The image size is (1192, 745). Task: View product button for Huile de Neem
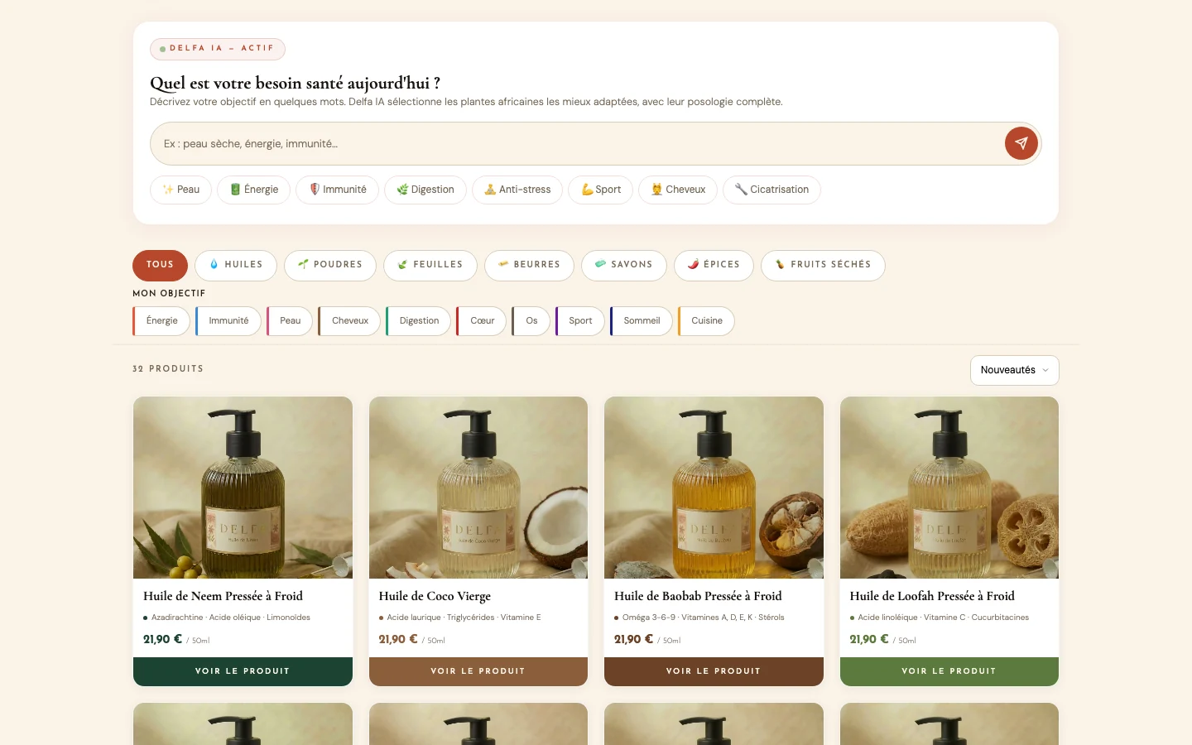(243, 671)
